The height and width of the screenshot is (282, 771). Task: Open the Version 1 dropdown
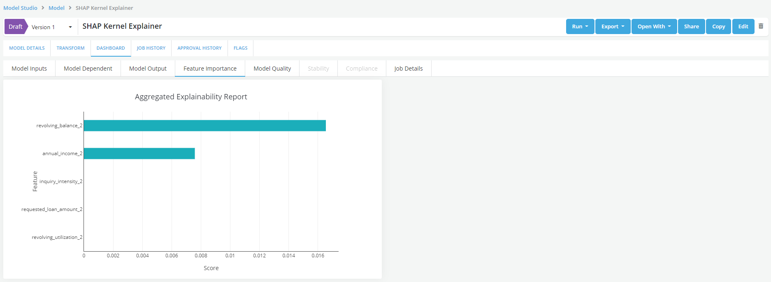52,27
